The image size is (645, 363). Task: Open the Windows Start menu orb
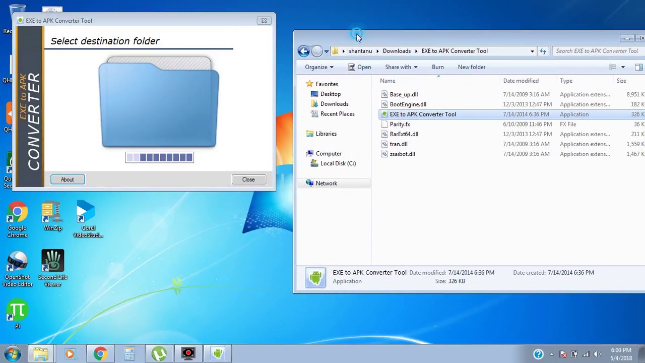point(12,354)
